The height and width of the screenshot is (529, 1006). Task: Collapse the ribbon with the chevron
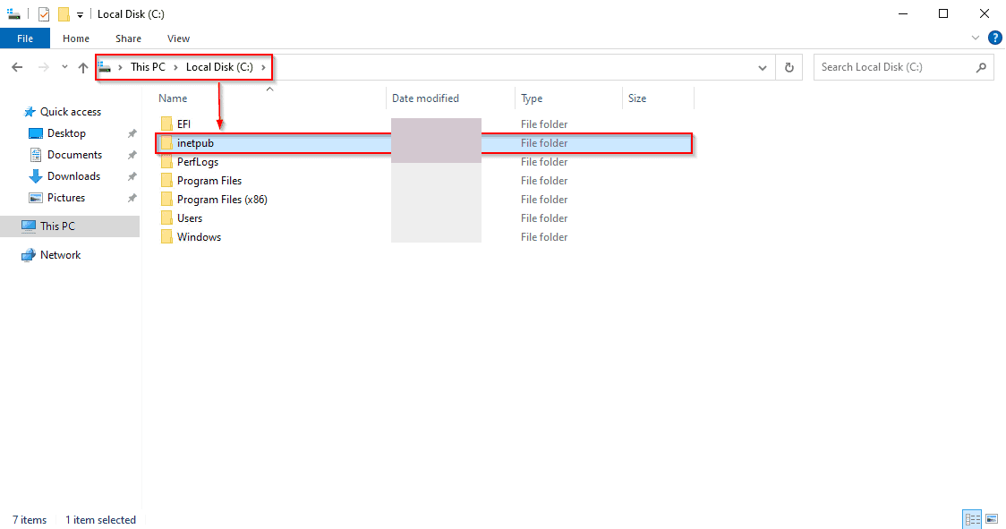(x=976, y=38)
